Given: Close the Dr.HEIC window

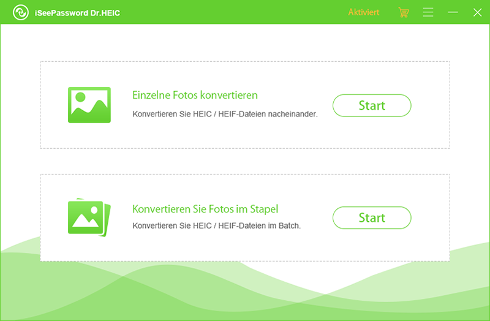Looking at the screenshot, I should [x=478, y=12].
